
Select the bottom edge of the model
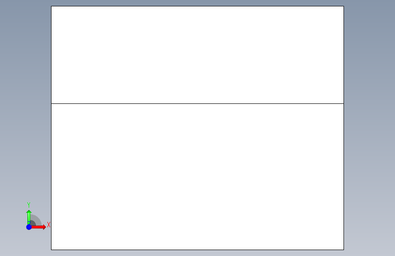pos(198,250)
